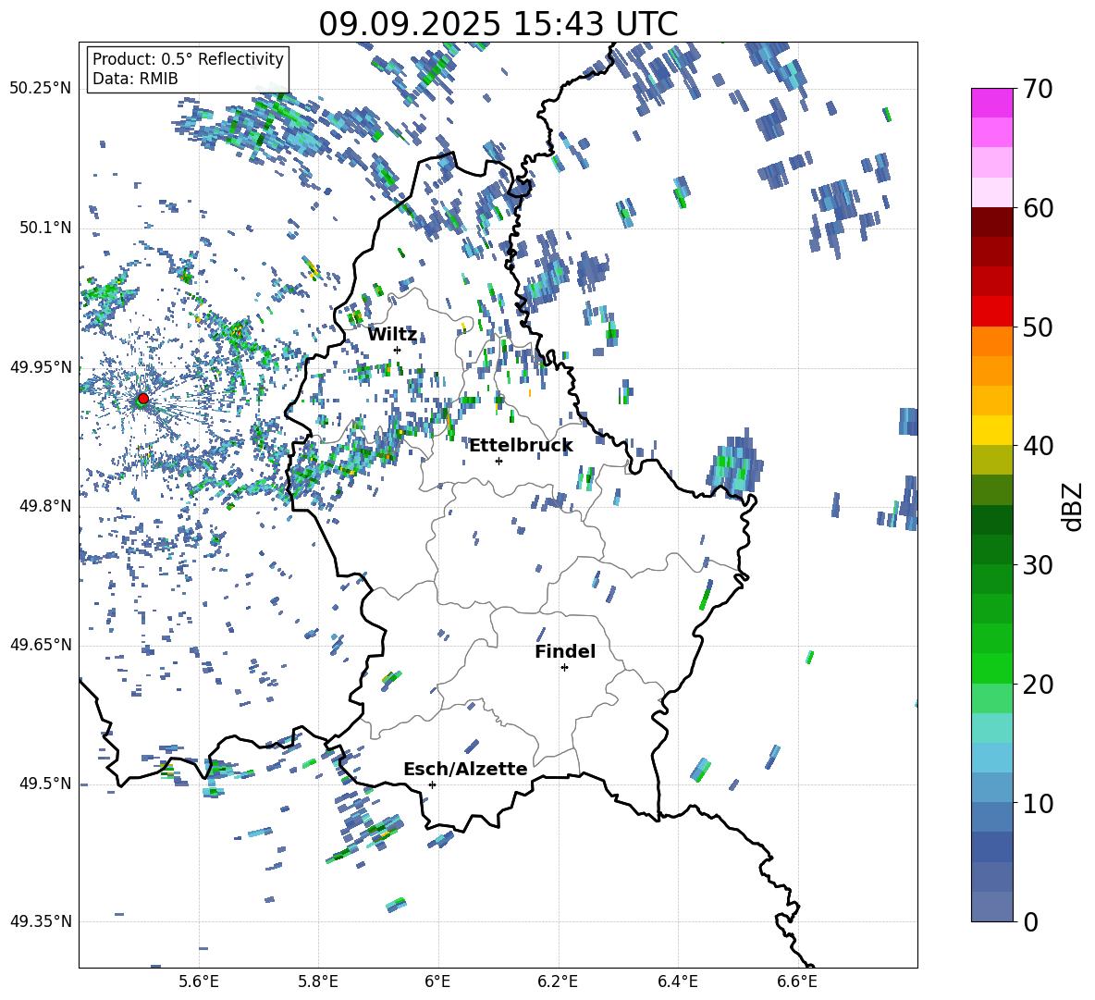Click the 60 tick on the colorbar
This screenshot has width=1095, height=1000.
[x=1037, y=208]
